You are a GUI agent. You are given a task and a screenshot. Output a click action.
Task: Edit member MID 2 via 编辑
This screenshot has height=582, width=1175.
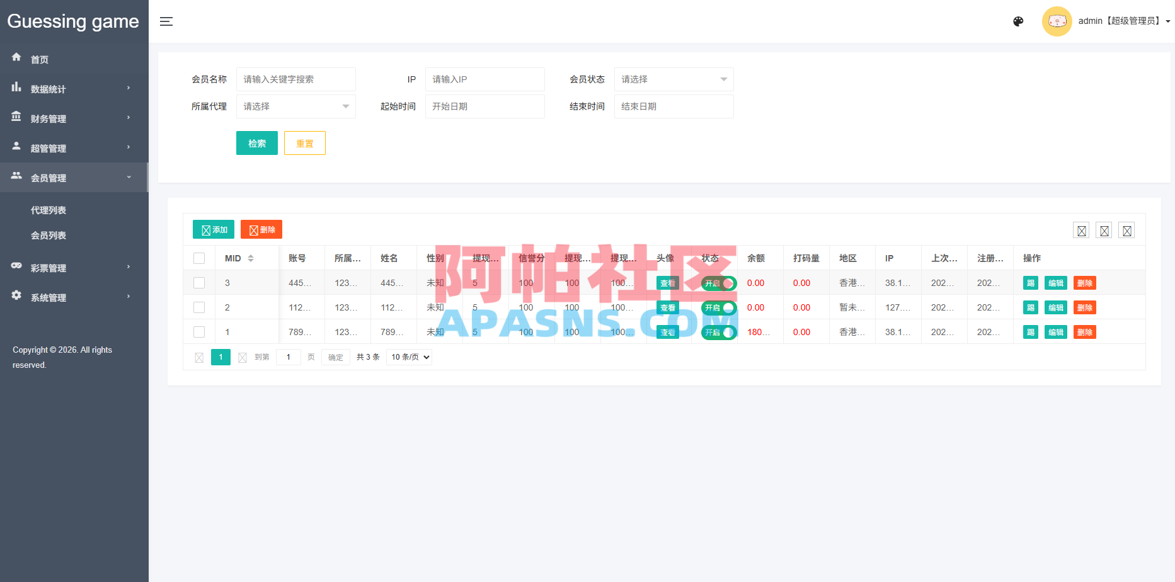[1056, 307]
